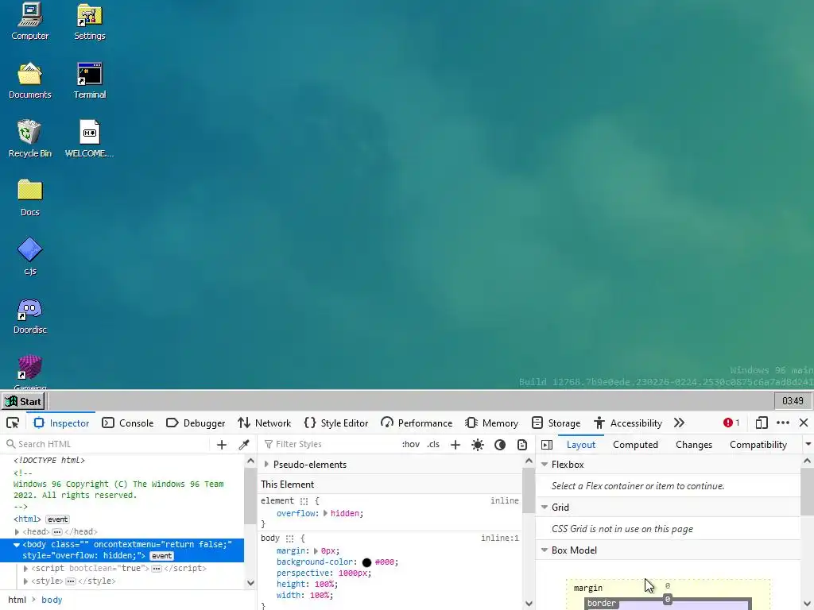Toggle the :hov pseudo-class panel

(x=411, y=444)
